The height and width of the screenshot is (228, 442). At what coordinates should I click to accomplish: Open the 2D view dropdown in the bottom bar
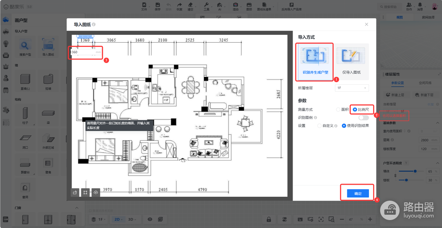(119, 219)
